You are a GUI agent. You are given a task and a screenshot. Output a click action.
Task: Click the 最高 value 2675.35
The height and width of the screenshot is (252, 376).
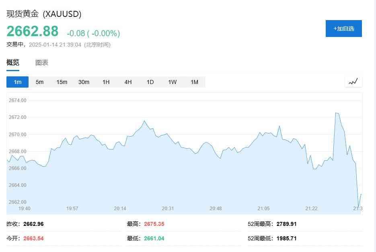click(x=154, y=224)
